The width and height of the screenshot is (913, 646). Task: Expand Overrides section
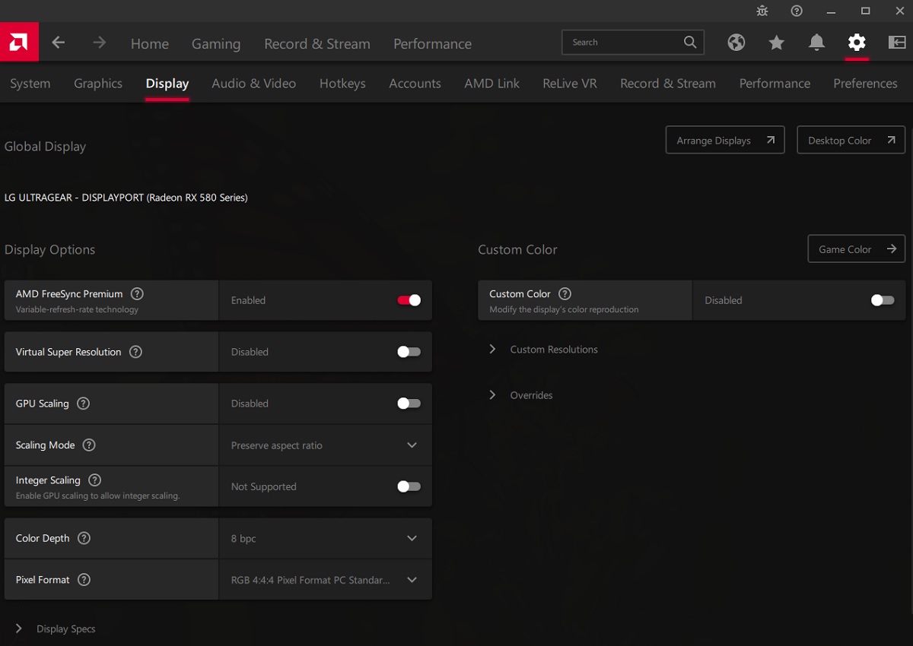(521, 395)
